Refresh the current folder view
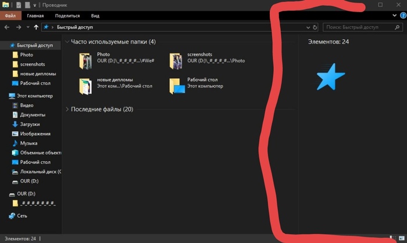 tap(315, 27)
